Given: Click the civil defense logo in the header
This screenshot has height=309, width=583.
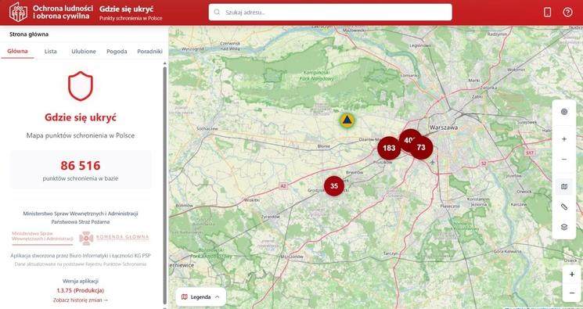Looking at the screenshot, I should (18, 13).
